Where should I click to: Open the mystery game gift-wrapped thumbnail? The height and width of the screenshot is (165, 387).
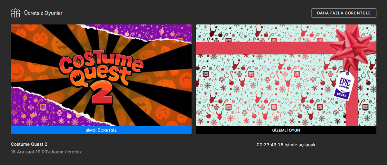(286, 75)
